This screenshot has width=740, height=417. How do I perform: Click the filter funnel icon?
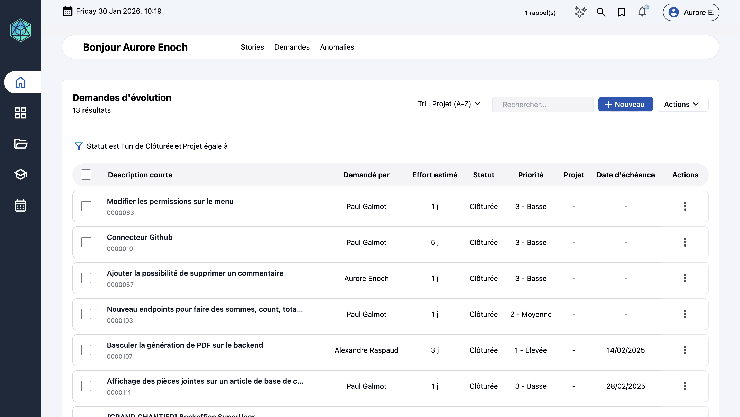(78, 146)
